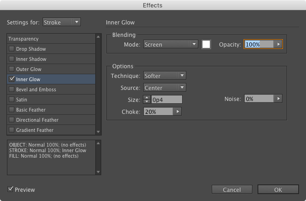Click effects list scroll up arrow
The image size is (306, 201).
coord(98,36)
